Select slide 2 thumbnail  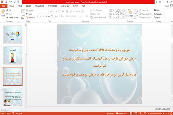point(13,55)
